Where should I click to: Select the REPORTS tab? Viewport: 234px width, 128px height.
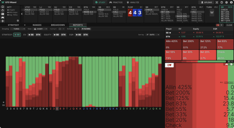pyautogui.click(x=78, y=25)
